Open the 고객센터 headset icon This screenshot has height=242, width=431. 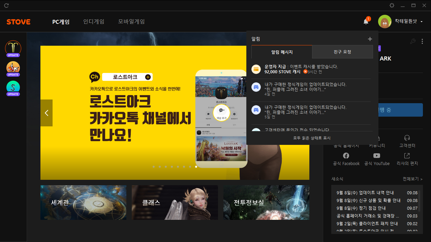point(407,138)
